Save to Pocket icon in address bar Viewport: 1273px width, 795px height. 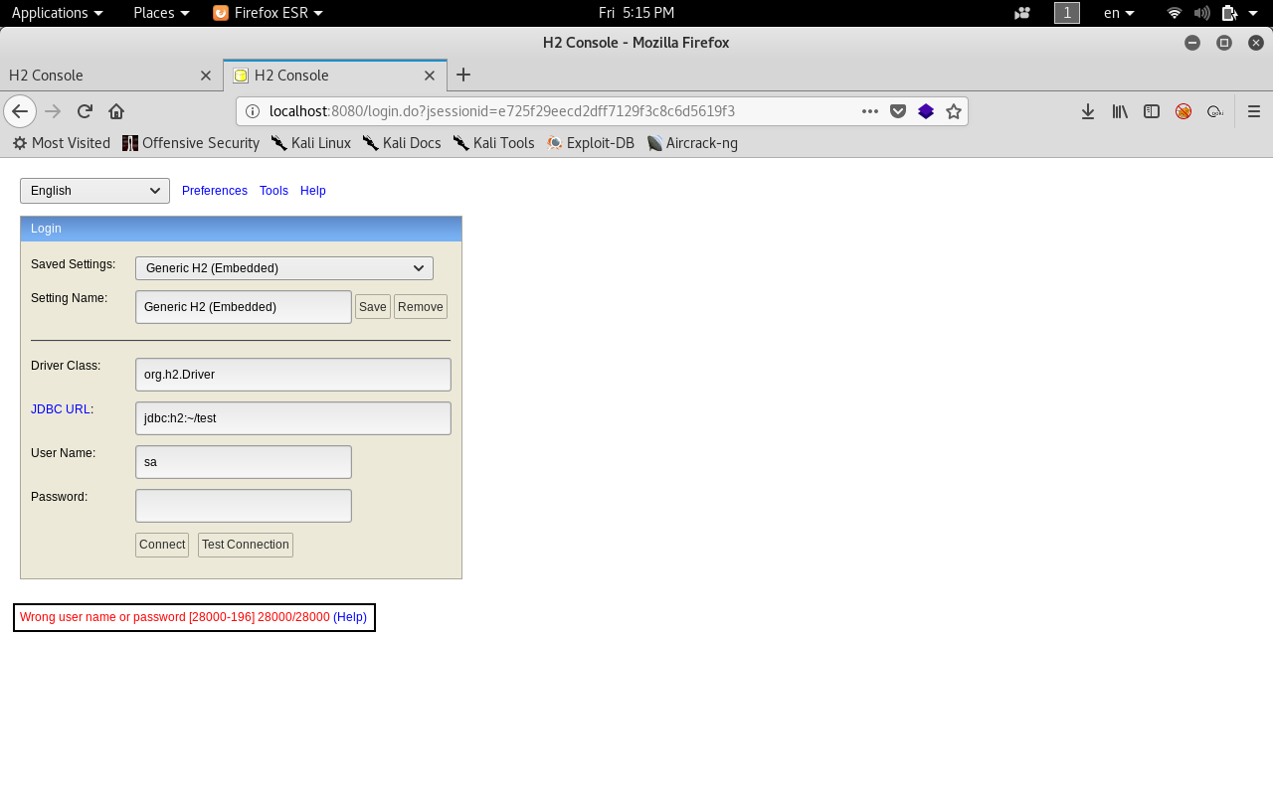coord(898,111)
